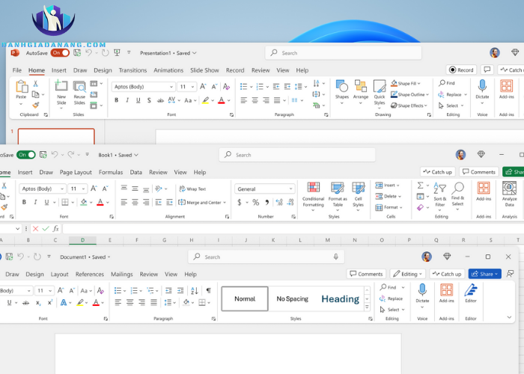Screen dimensions: 524x374
Task: Click Dictate microphone in Word ribbon
Action: (x=422, y=290)
